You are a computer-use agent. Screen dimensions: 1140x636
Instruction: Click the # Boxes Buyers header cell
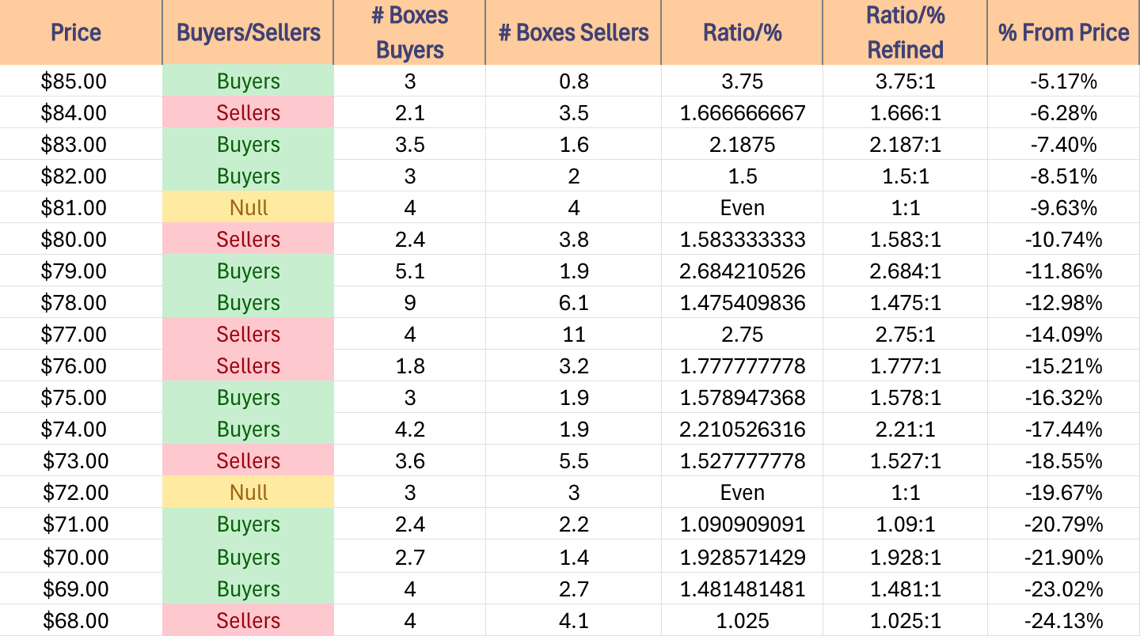[x=409, y=32]
